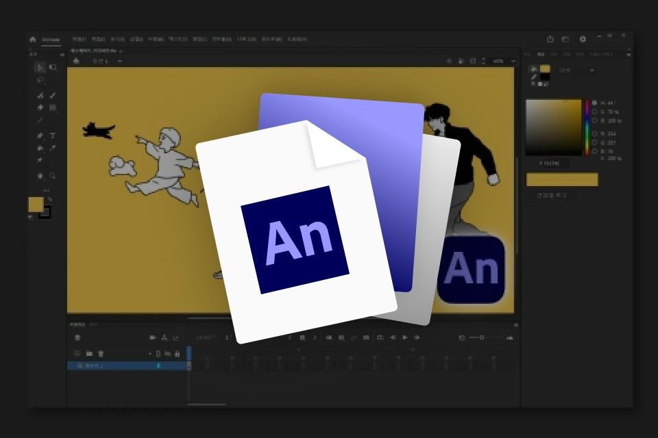
Task: Select the highlighted layer row in timeline
Action: [127, 366]
